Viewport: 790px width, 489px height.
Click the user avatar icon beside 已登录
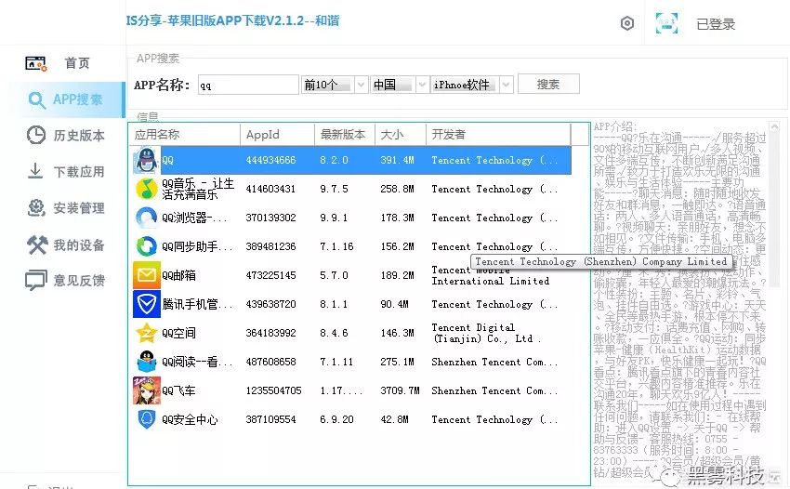666,23
